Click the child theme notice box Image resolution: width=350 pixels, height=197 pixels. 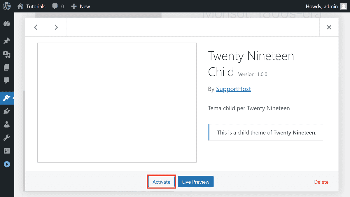[x=265, y=133]
